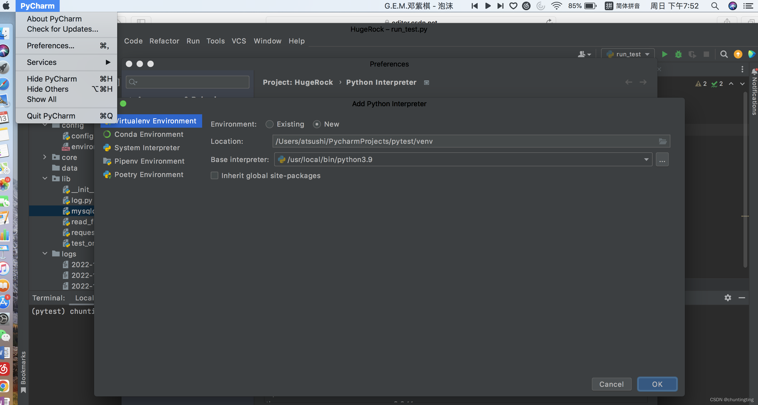Click the orange update arrow icon
The image size is (758, 405).
(x=738, y=54)
